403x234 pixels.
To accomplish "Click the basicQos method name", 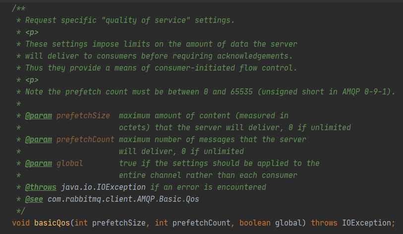I will [52, 223].
